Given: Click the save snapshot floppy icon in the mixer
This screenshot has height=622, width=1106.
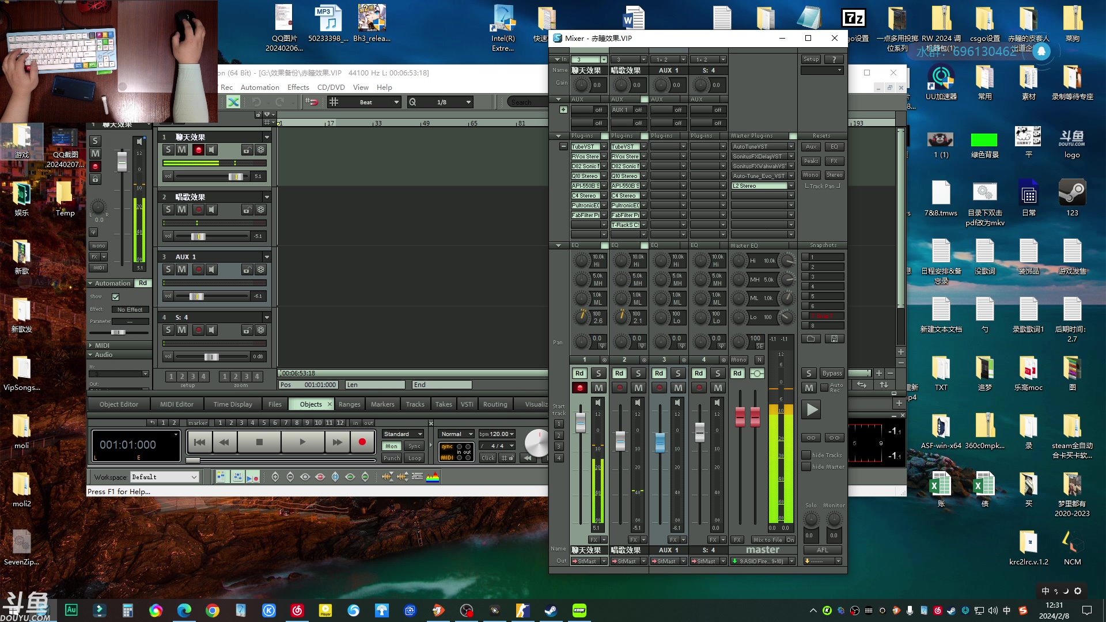Looking at the screenshot, I should [x=834, y=339].
